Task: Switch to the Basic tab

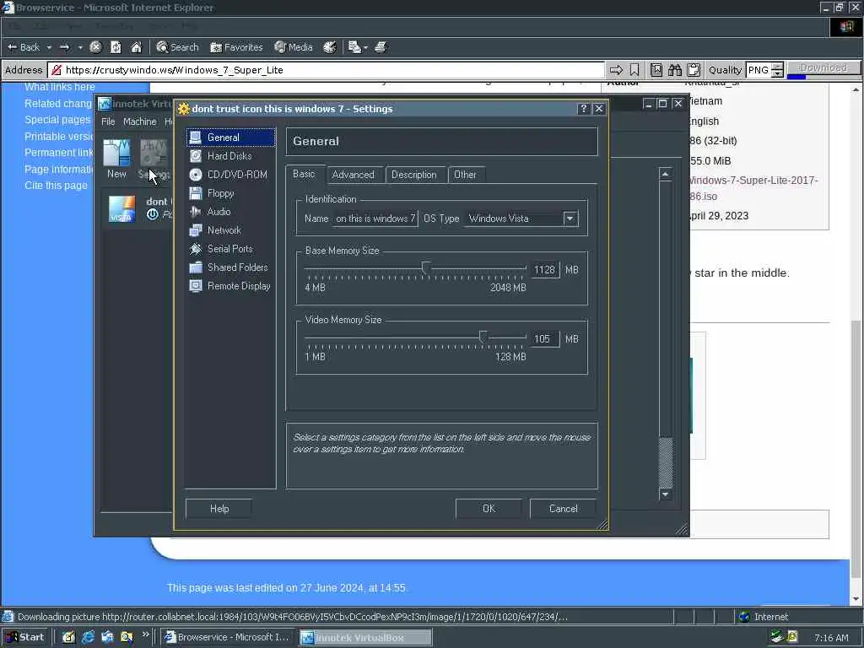Action: tap(304, 174)
